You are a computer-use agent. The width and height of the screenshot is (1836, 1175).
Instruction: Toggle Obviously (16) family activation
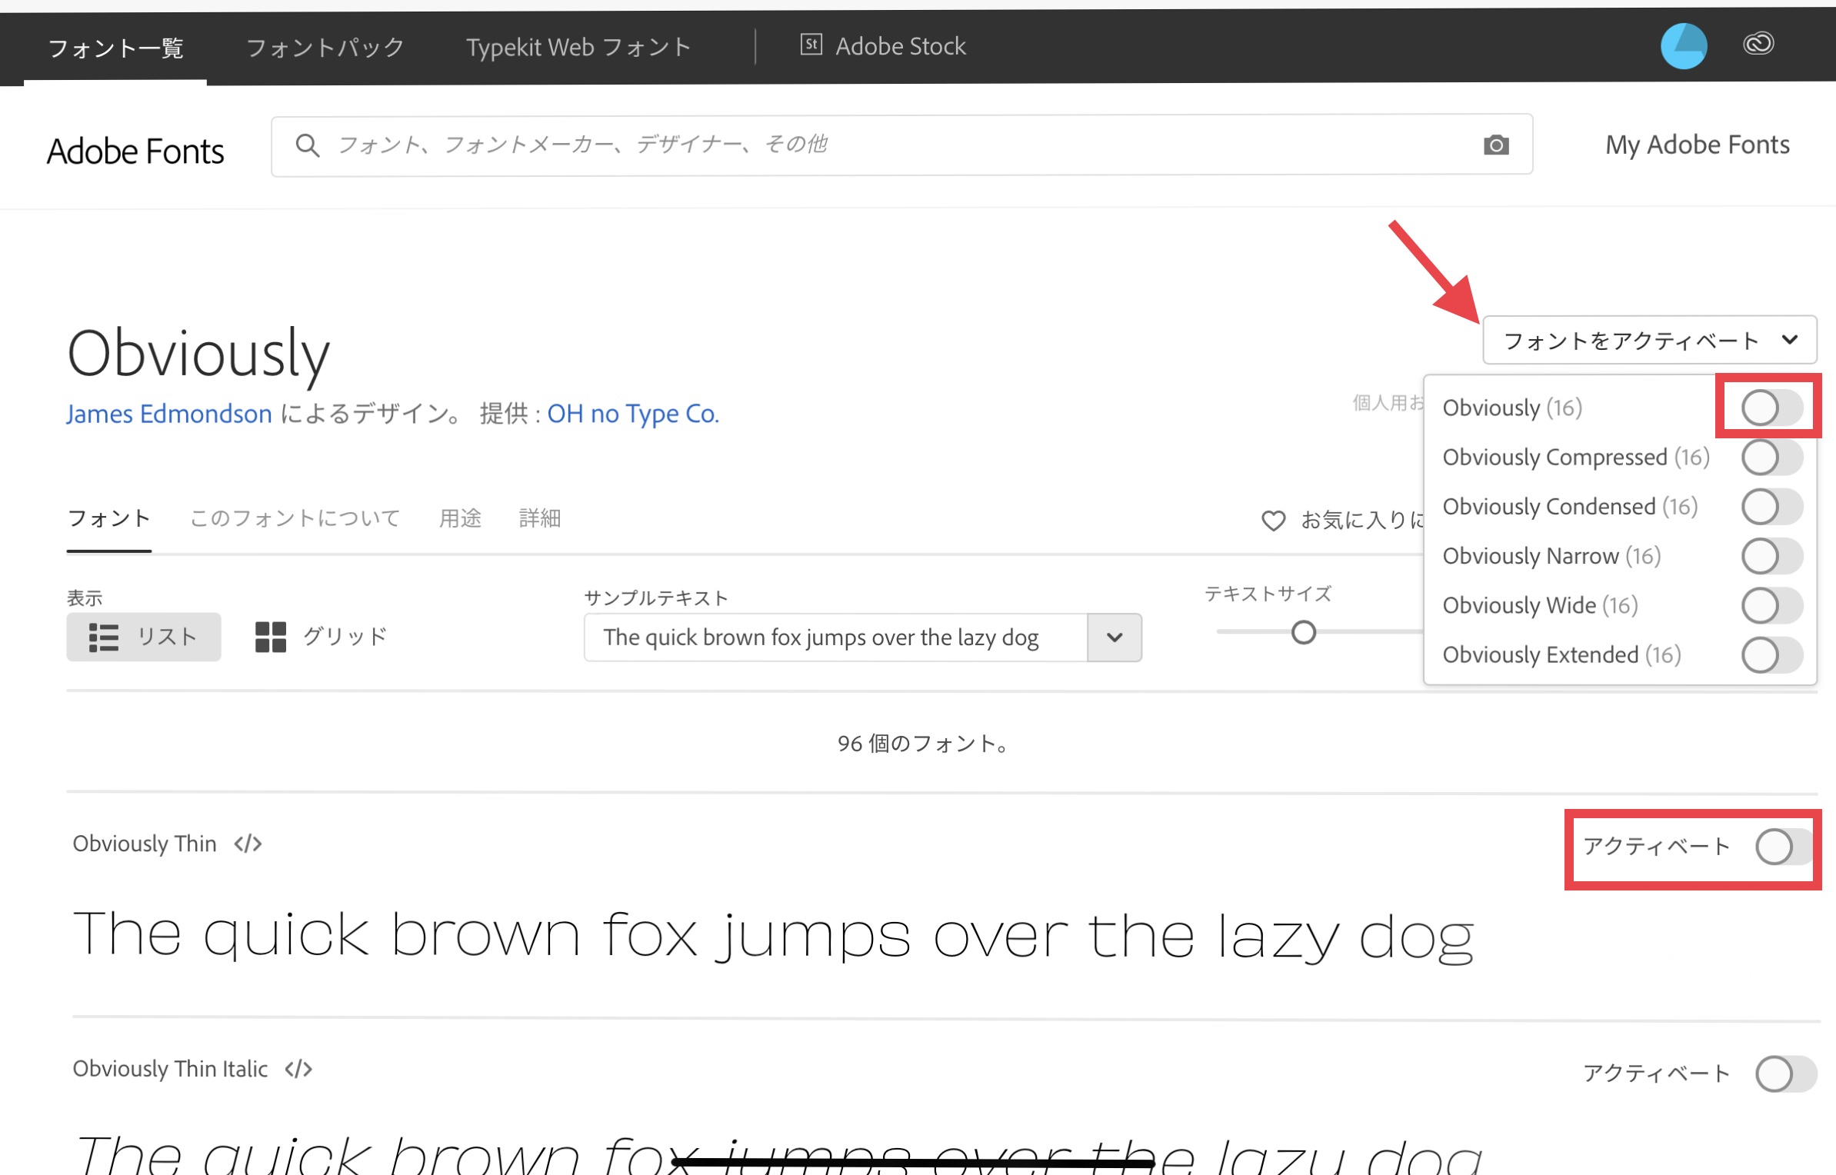click(1771, 408)
